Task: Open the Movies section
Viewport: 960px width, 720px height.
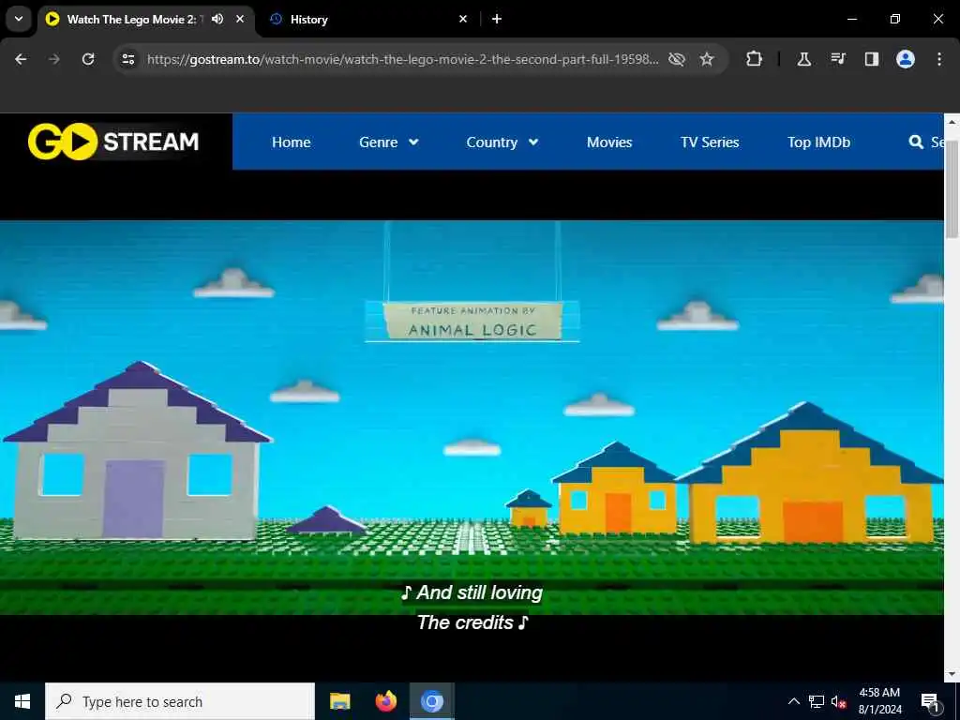Action: (609, 142)
